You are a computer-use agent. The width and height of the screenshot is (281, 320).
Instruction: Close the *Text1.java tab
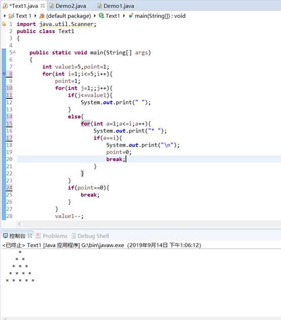click(43, 6)
